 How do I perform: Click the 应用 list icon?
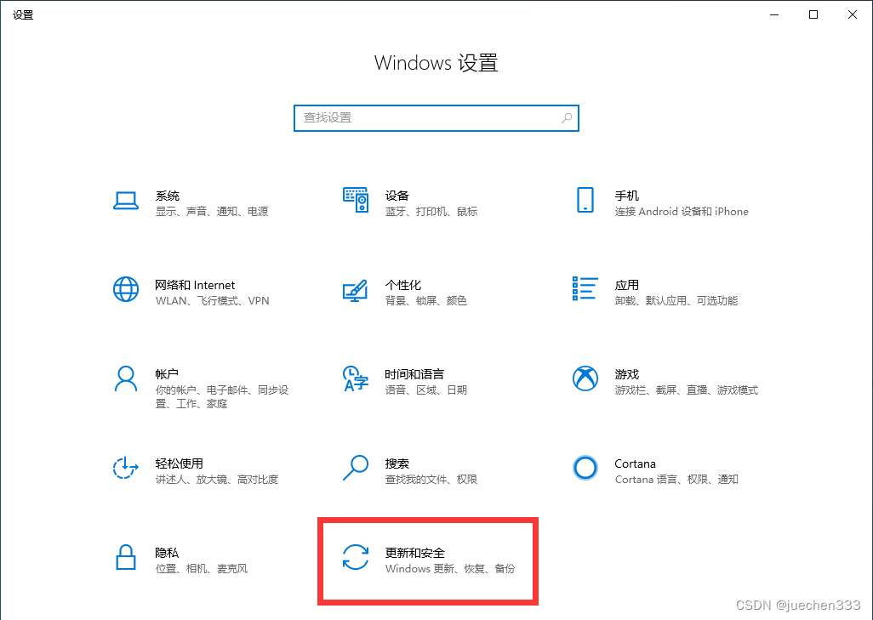585,288
